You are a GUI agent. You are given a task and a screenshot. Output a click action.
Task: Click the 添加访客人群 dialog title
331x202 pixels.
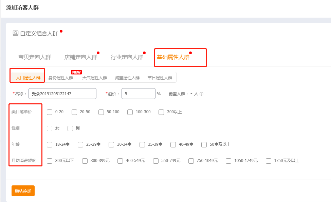click(x=22, y=8)
